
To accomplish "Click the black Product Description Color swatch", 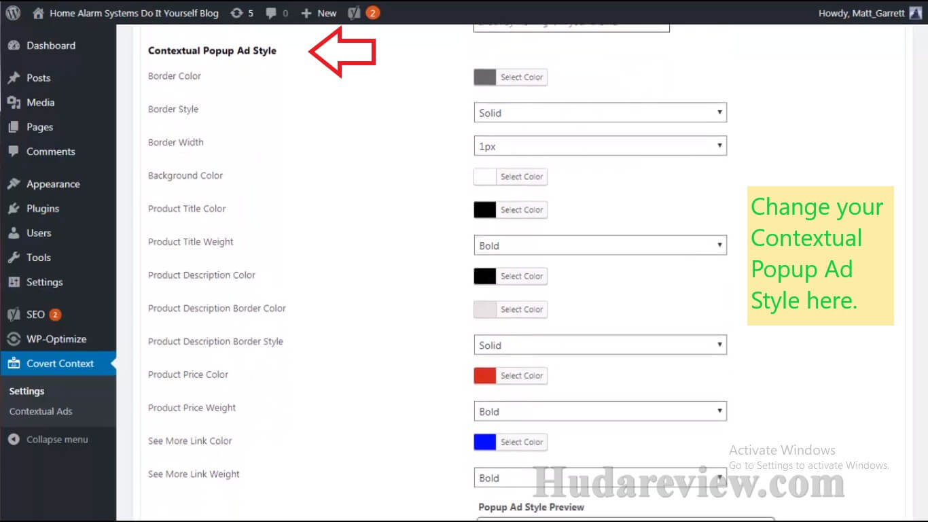I will (x=485, y=277).
